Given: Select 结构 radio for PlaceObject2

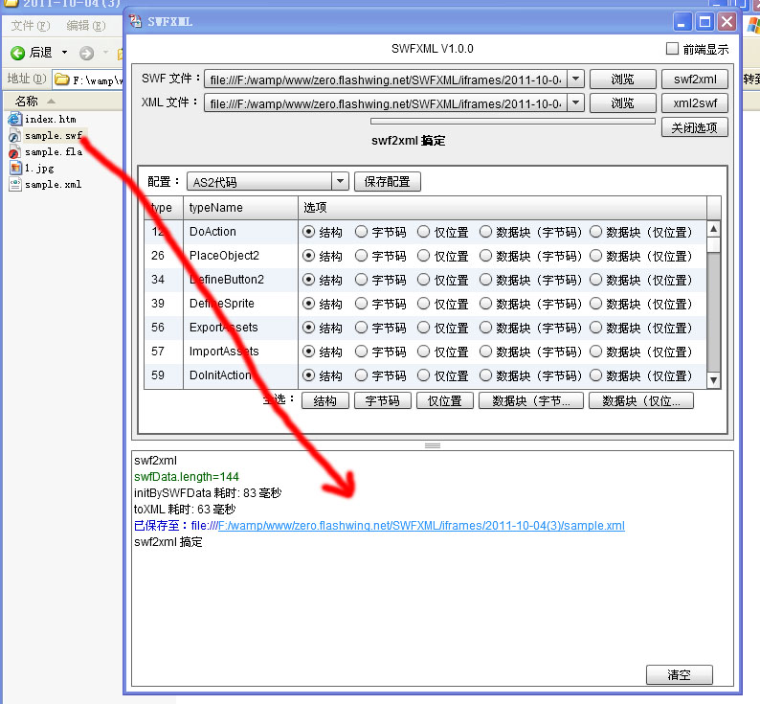Looking at the screenshot, I should click(308, 256).
